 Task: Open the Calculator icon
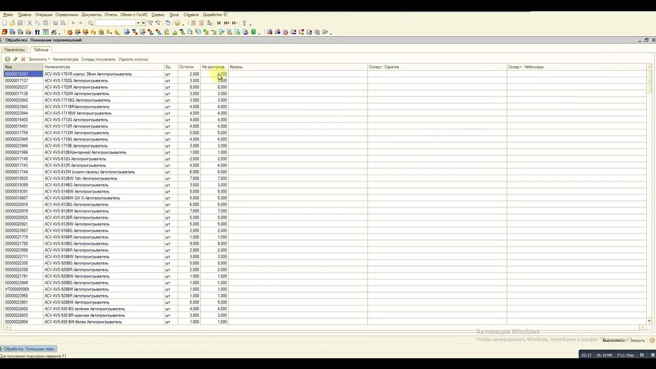coord(193,23)
